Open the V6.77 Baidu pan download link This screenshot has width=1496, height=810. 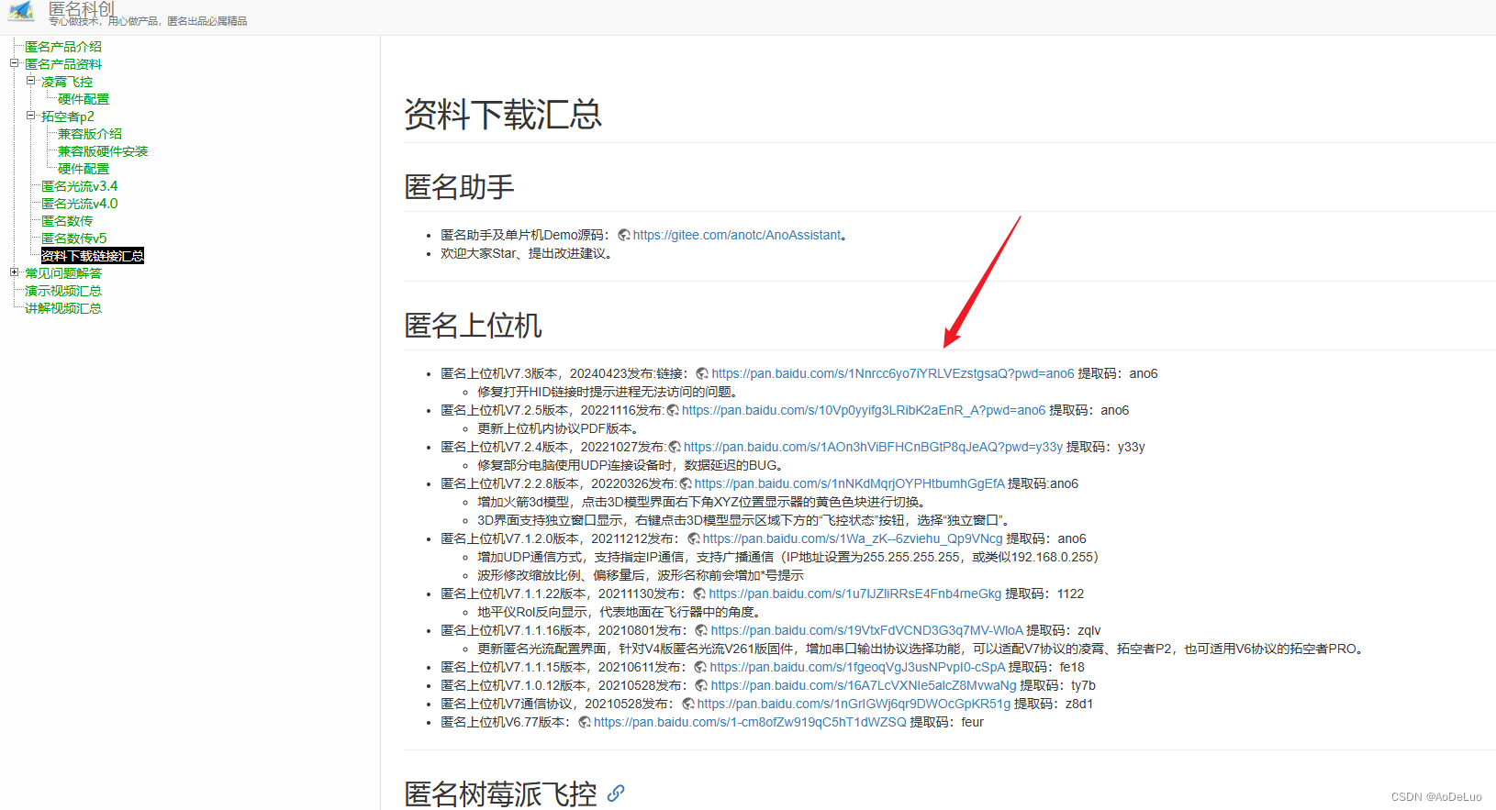(x=750, y=723)
